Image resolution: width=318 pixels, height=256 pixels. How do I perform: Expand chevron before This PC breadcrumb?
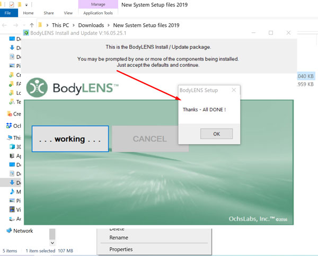click(x=47, y=25)
